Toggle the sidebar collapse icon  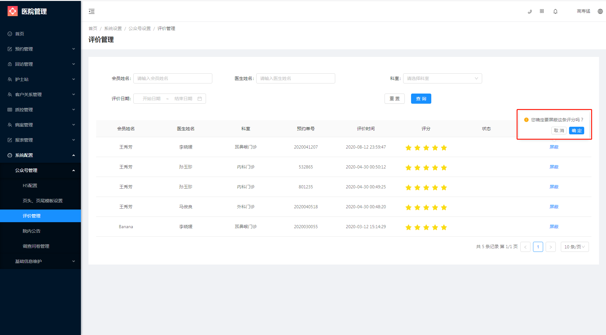92,11
